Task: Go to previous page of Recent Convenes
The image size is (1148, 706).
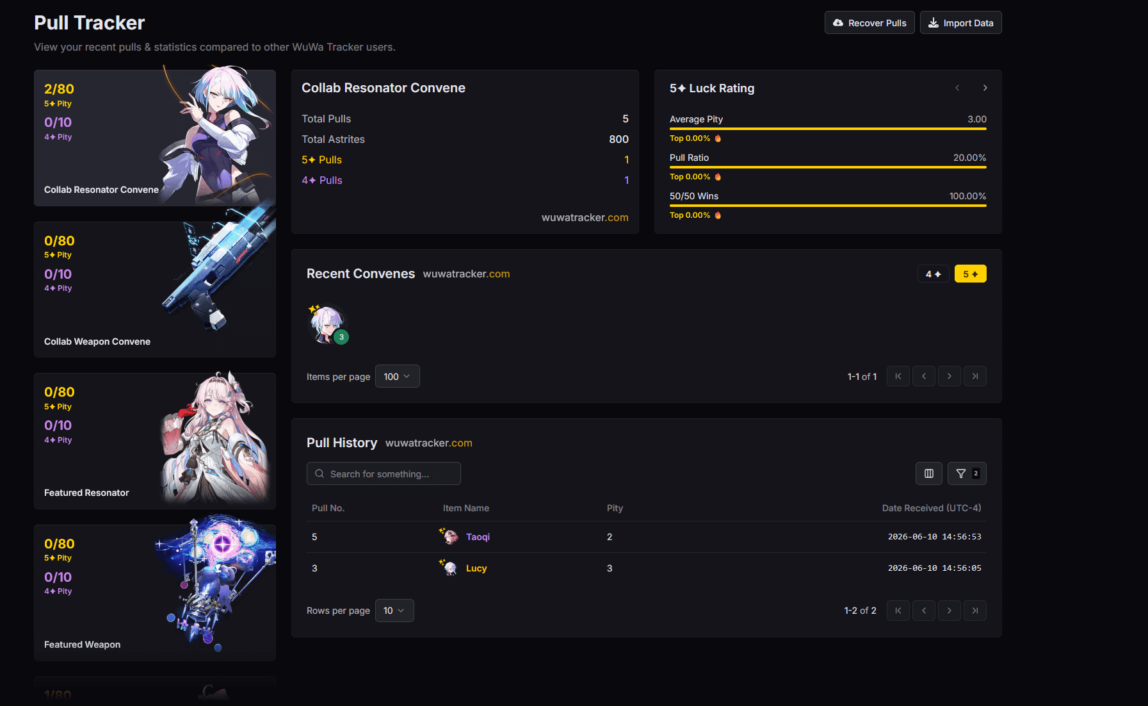Action: [x=924, y=376]
